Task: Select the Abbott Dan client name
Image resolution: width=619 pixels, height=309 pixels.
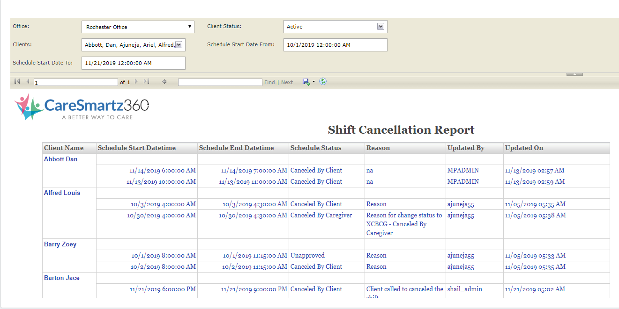Action: (x=60, y=159)
